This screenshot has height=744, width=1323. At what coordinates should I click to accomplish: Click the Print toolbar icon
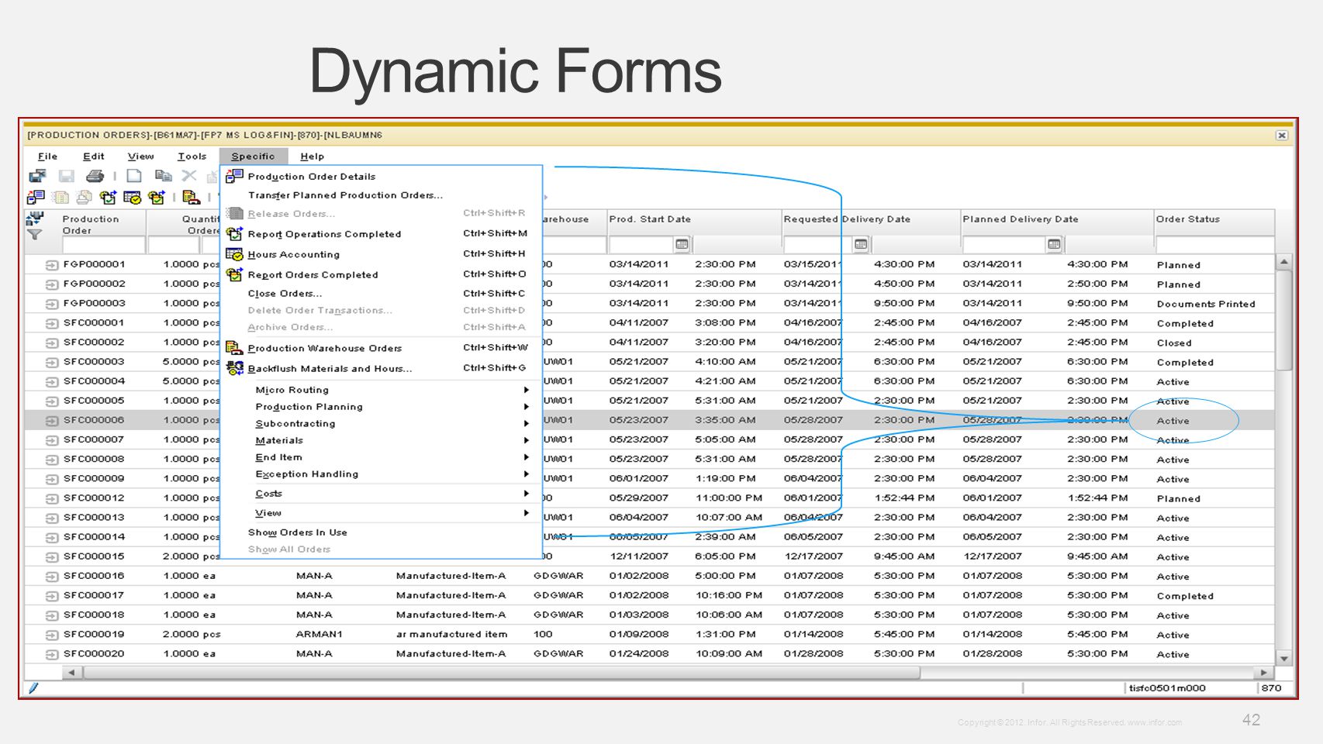pos(95,176)
